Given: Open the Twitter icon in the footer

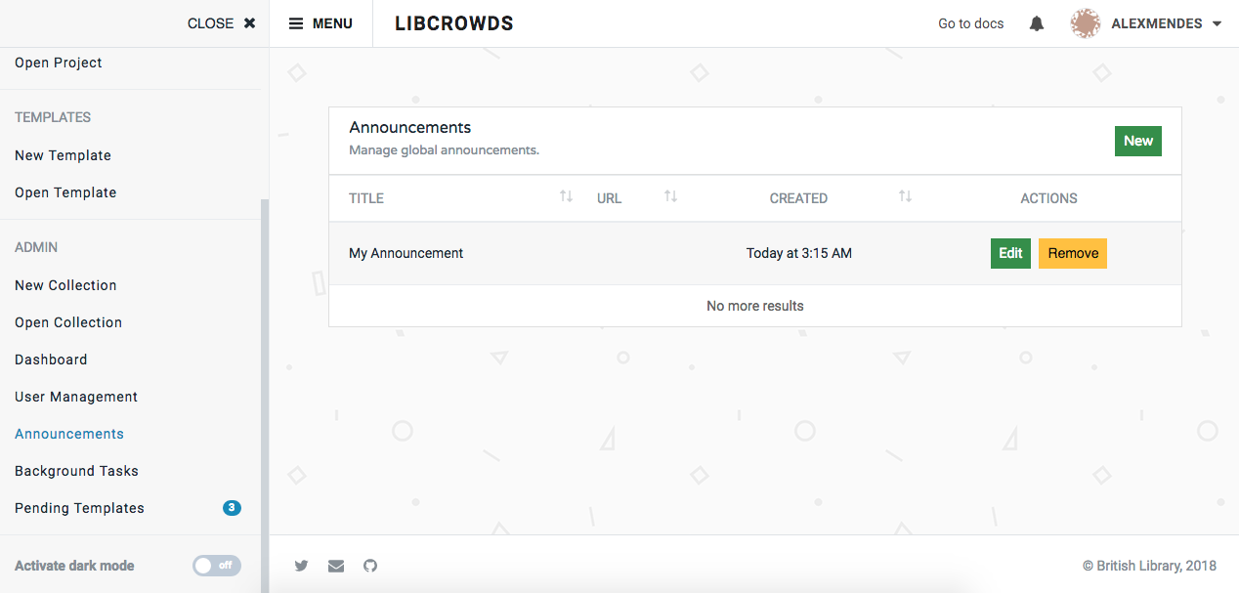Looking at the screenshot, I should [301, 566].
